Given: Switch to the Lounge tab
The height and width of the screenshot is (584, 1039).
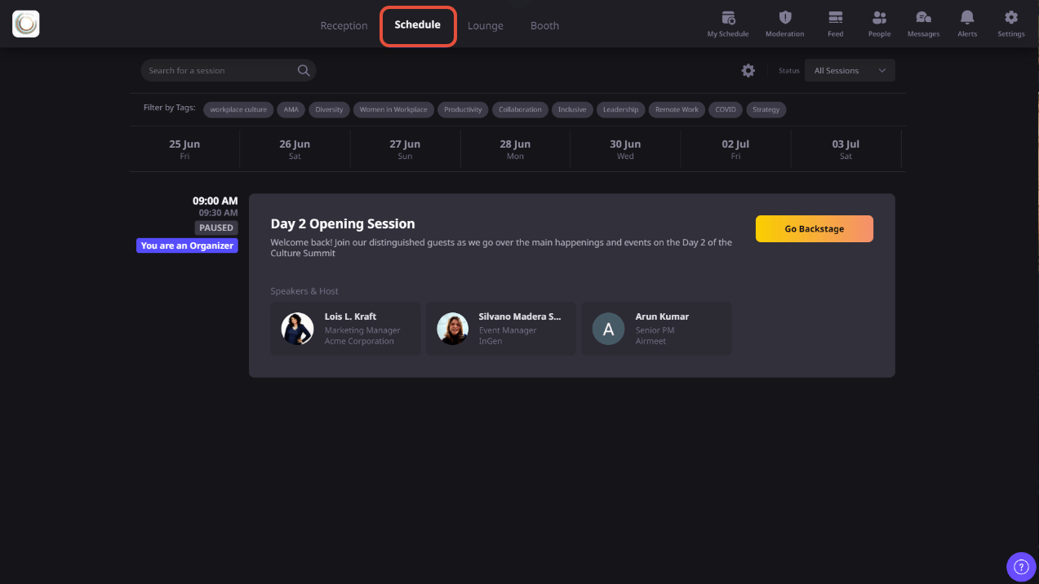Looking at the screenshot, I should (486, 26).
